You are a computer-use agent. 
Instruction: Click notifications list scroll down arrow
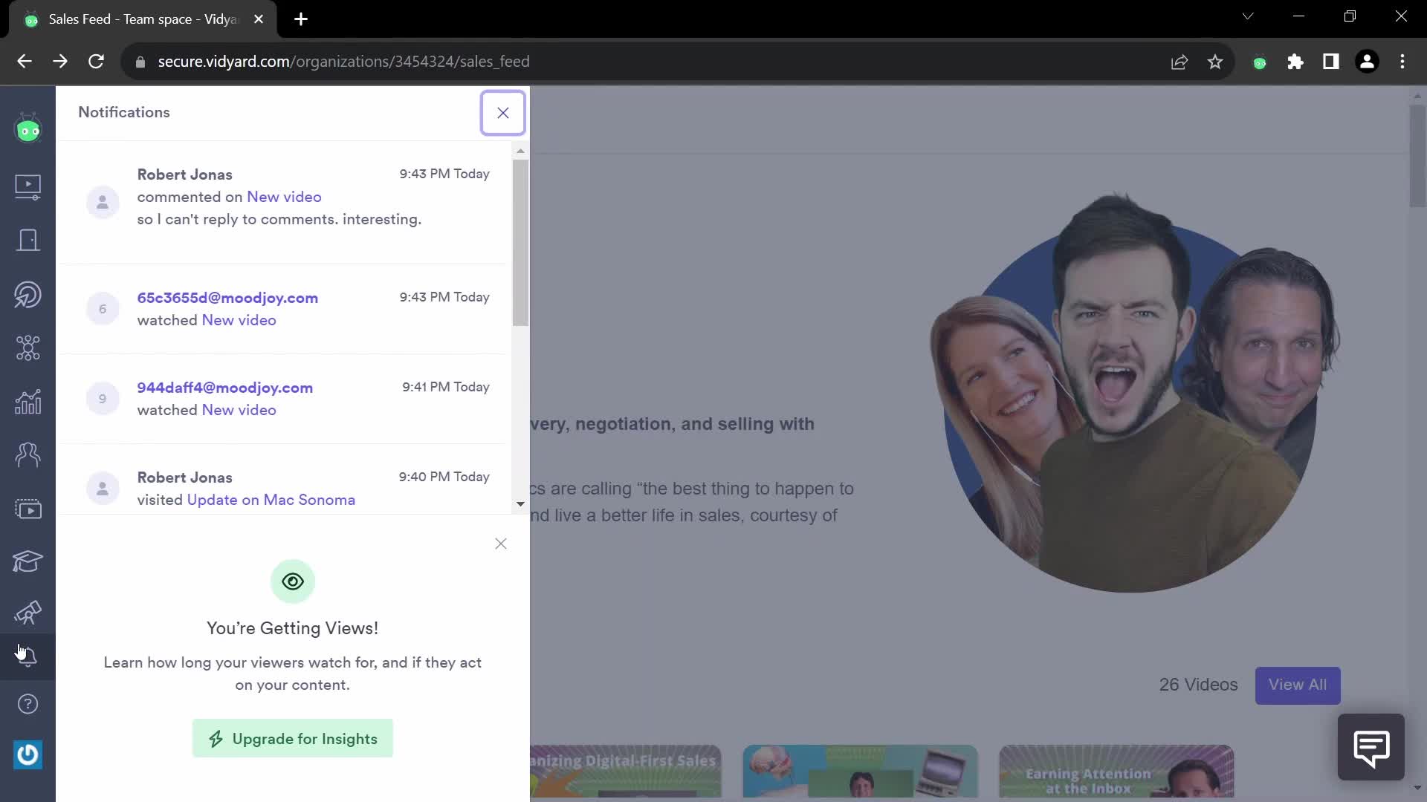pyautogui.click(x=520, y=504)
